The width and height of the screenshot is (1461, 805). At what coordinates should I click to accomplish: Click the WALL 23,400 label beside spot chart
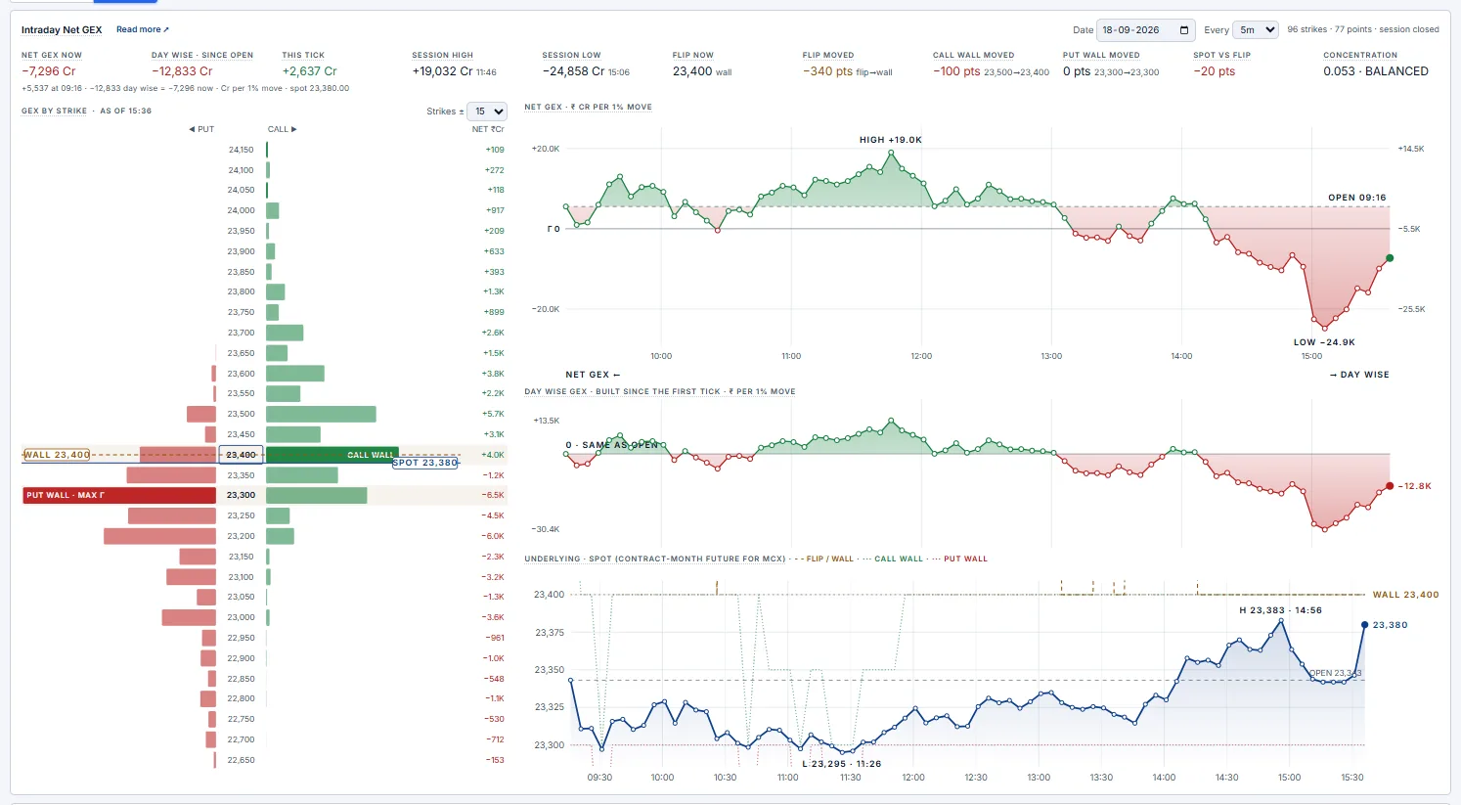(1405, 595)
